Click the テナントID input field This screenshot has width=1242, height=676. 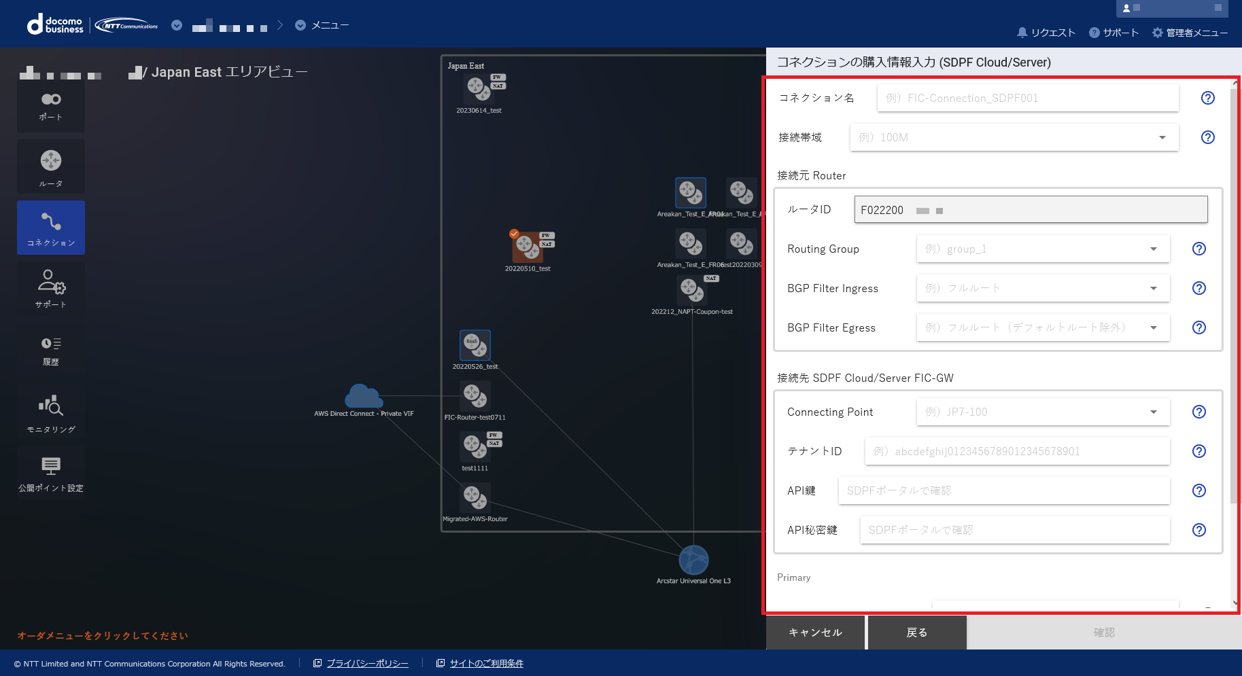[x=1017, y=451]
